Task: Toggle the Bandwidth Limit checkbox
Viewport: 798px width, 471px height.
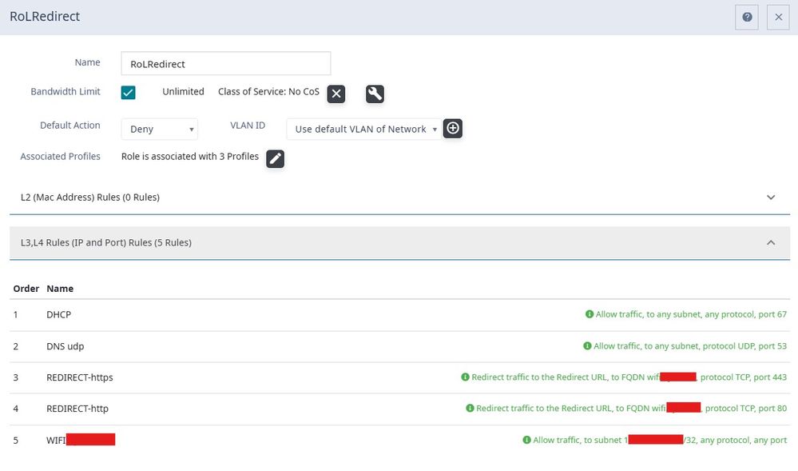Action: 129,92
